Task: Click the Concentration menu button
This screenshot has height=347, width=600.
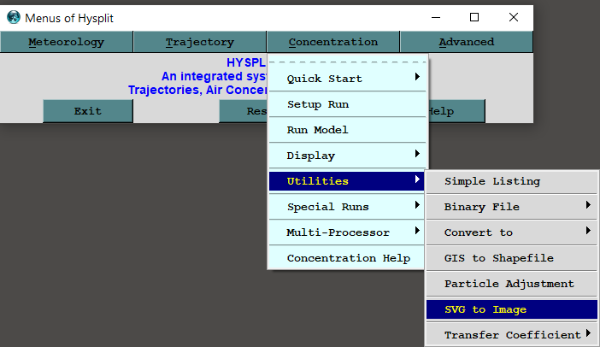Action: 333,42
